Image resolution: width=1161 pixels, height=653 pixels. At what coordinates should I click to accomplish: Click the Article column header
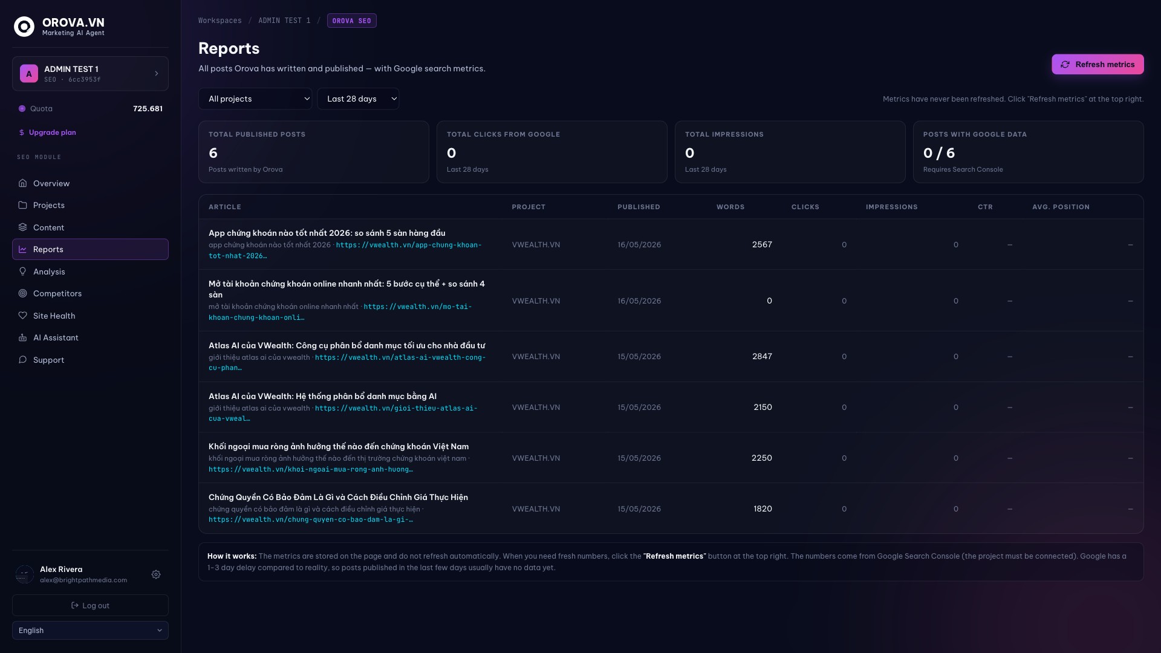coord(225,207)
